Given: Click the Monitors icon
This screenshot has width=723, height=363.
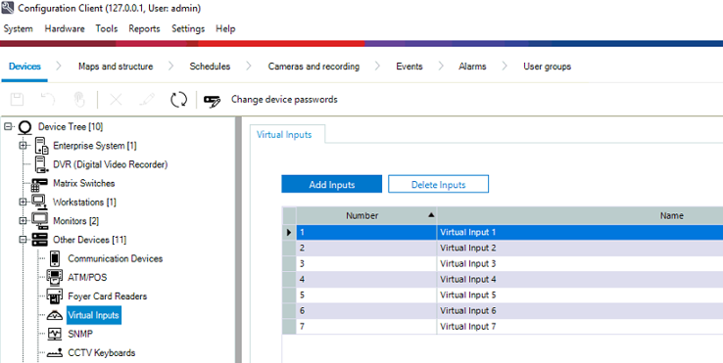Looking at the screenshot, I should point(39,221).
